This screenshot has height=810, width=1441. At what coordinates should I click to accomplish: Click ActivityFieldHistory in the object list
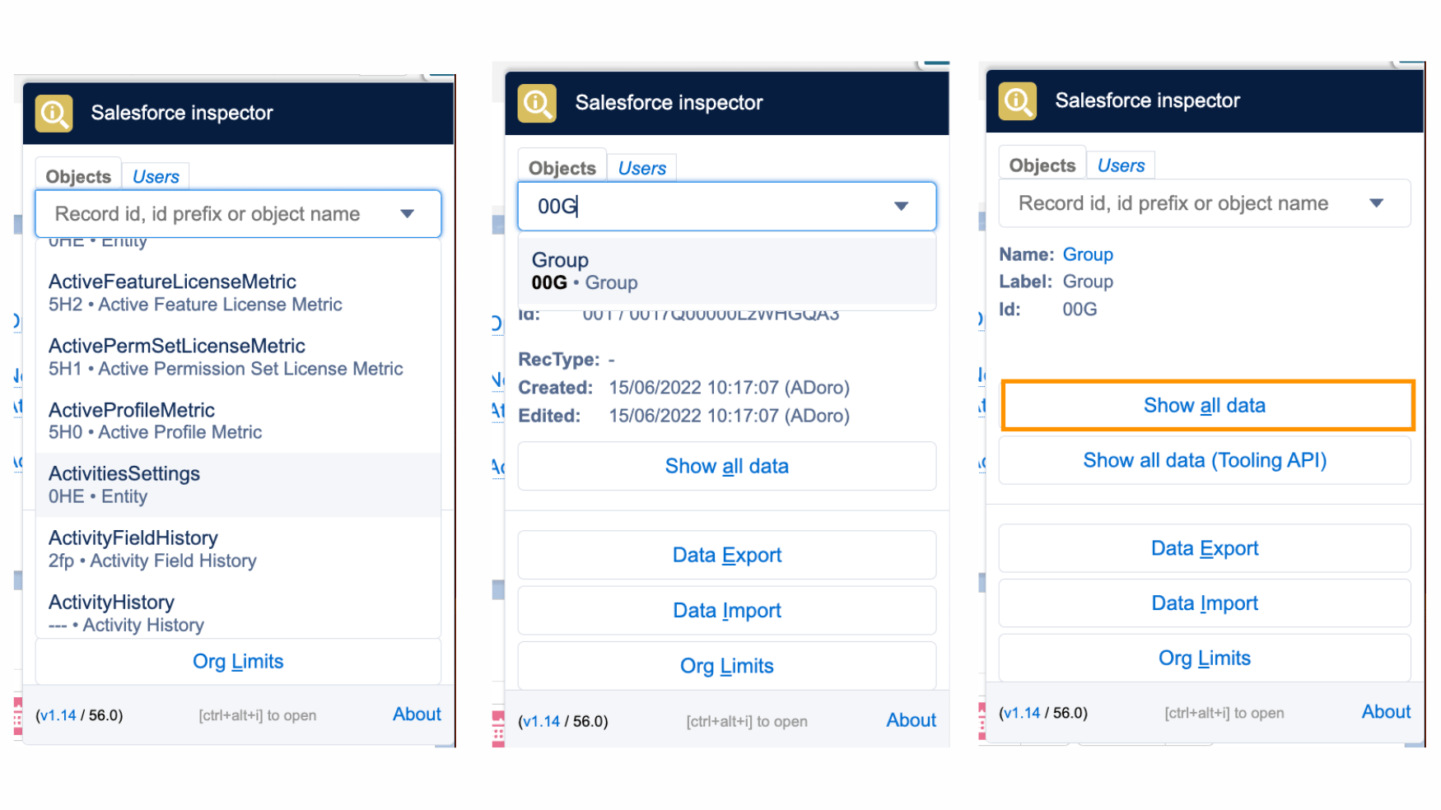[x=133, y=538]
